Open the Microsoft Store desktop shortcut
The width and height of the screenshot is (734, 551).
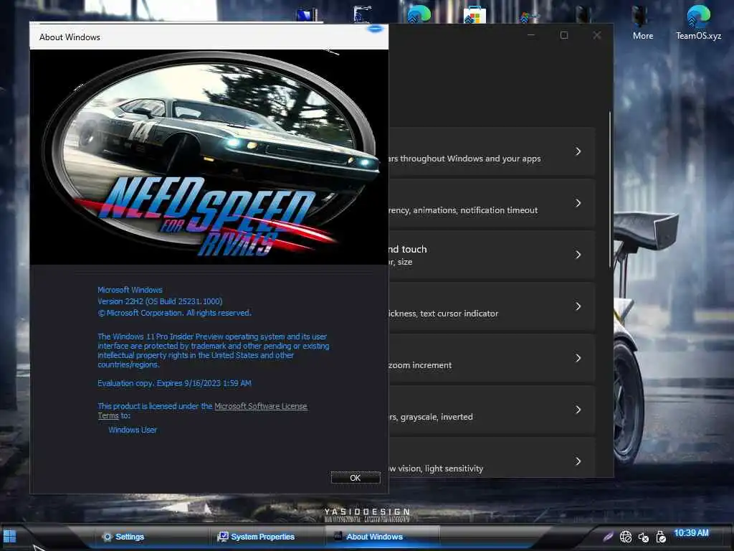point(475,14)
